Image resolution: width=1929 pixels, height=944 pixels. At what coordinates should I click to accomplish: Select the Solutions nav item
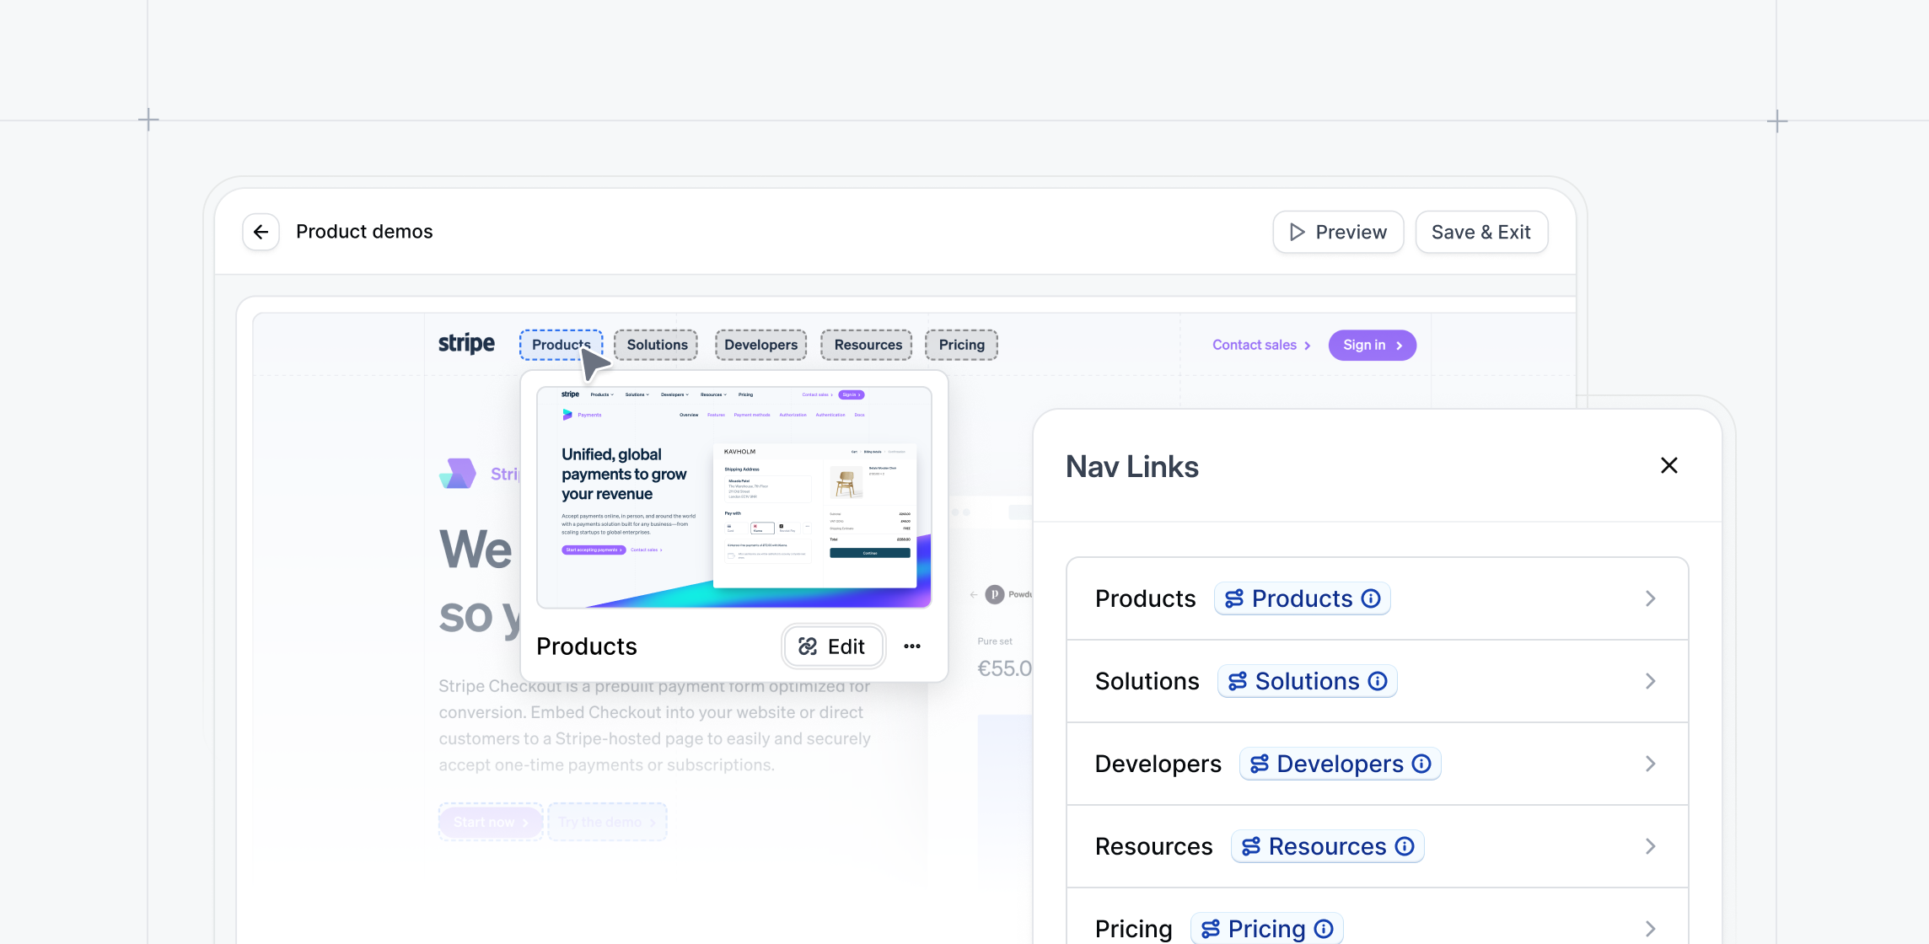656,345
